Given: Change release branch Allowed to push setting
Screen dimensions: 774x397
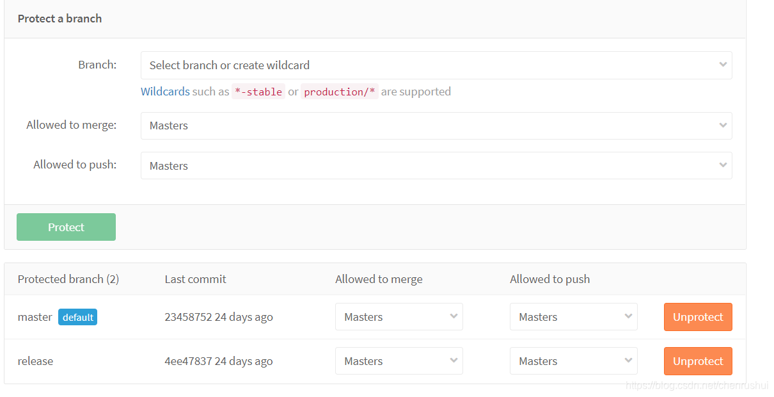Looking at the screenshot, I should click(x=573, y=361).
